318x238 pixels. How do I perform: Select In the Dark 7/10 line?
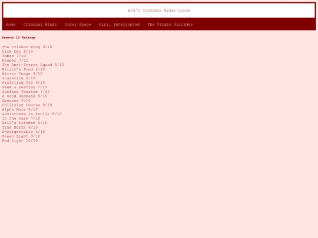tap(21, 118)
